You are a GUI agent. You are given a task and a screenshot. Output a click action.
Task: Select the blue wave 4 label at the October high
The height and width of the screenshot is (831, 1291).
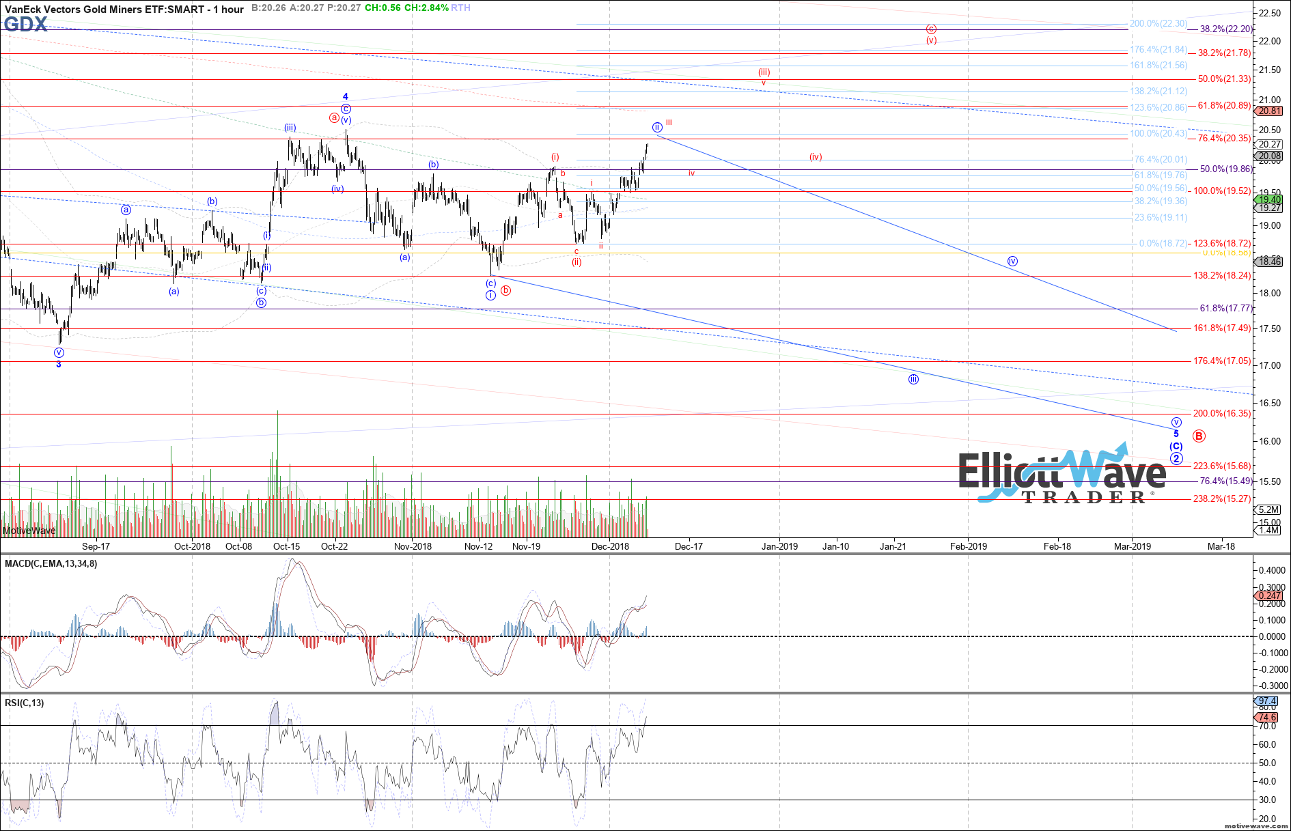[x=346, y=97]
